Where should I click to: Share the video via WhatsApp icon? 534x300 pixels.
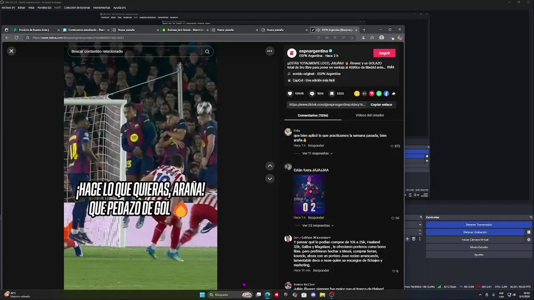[379, 94]
